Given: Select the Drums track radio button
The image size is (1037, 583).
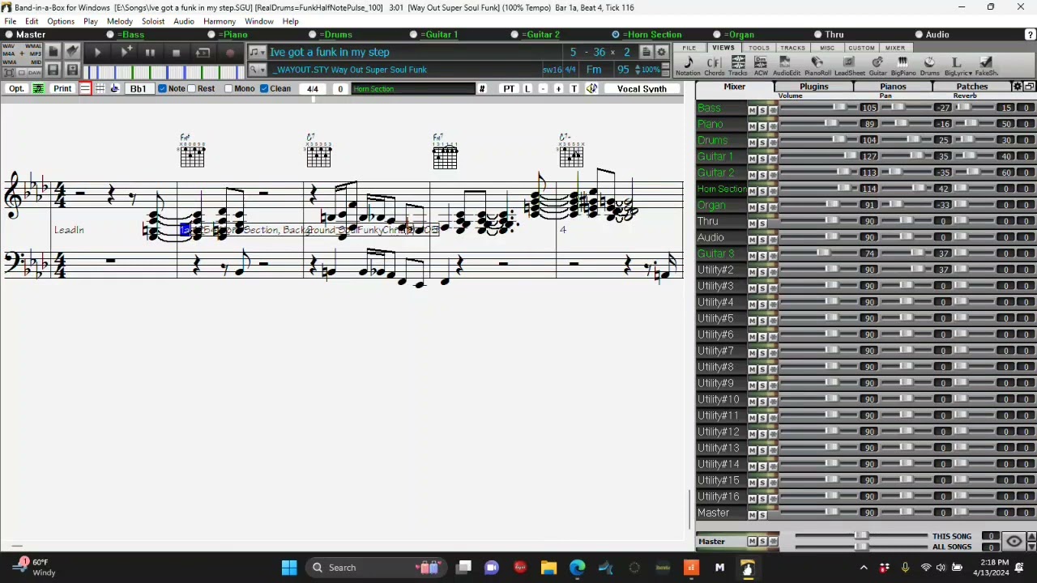Looking at the screenshot, I should pos(313,35).
